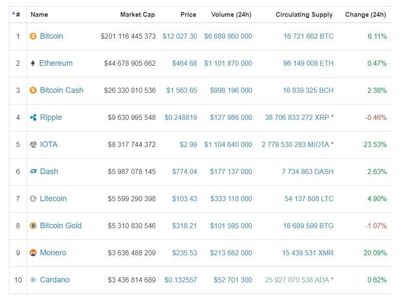Click the Ethereum diamond icon
Viewport: 402px width, 300px height.
coord(33,64)
